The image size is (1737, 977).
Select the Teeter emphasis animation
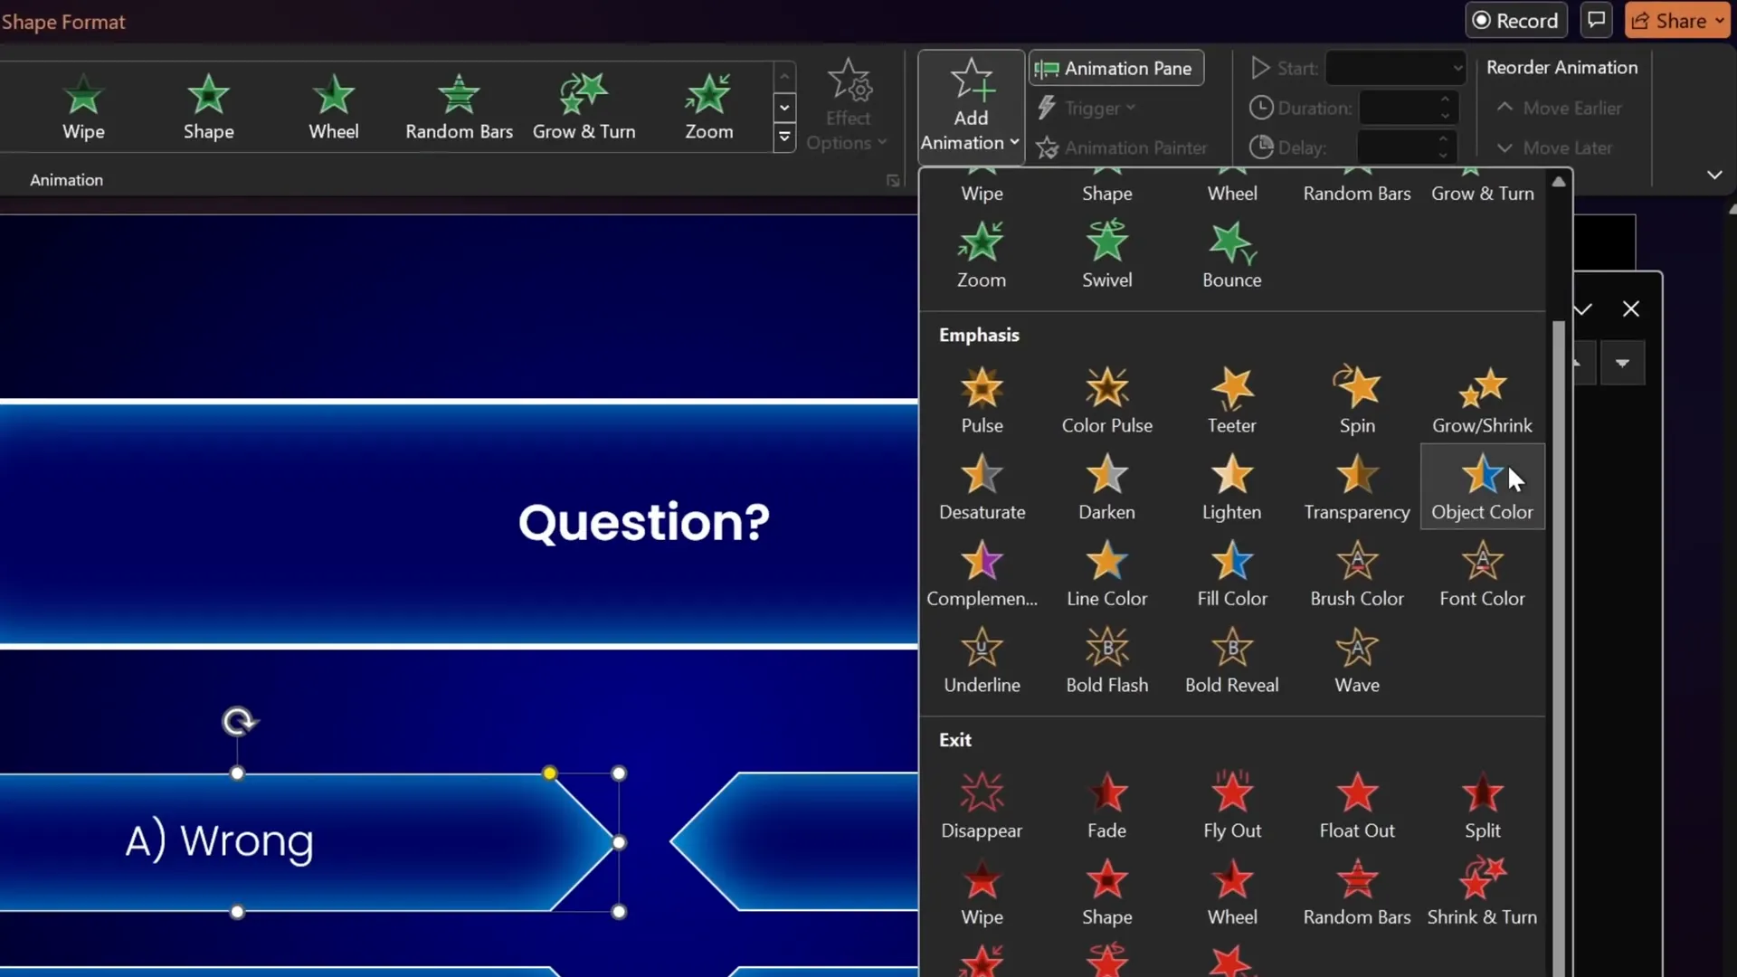pos(1231,401)
